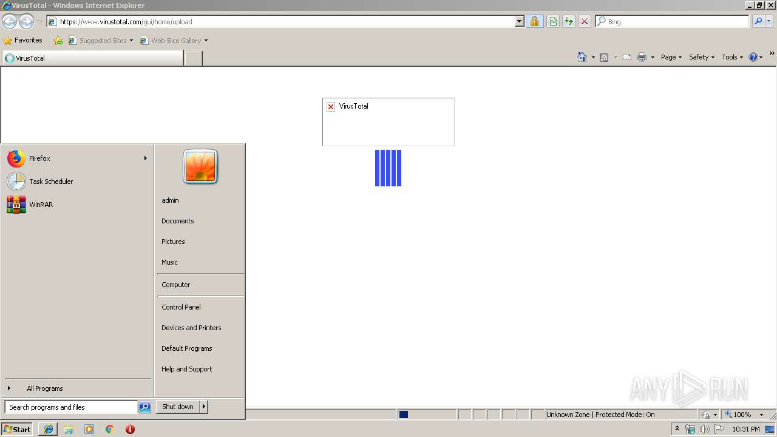777x437 pixels.
Task: Click the Read Mail icon
Action: point(627,57)
